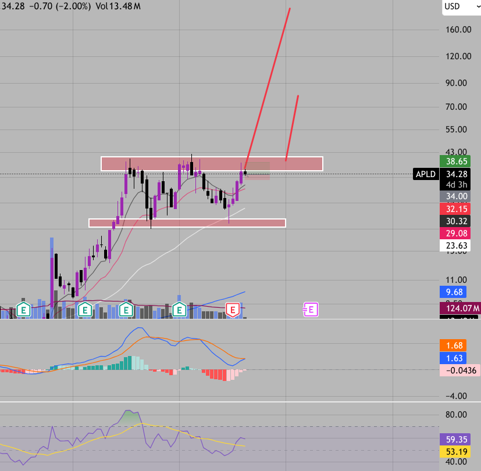Click the third green earnings marker from left
The width and height of the screenshot is (481, 471).
point(126,310)
